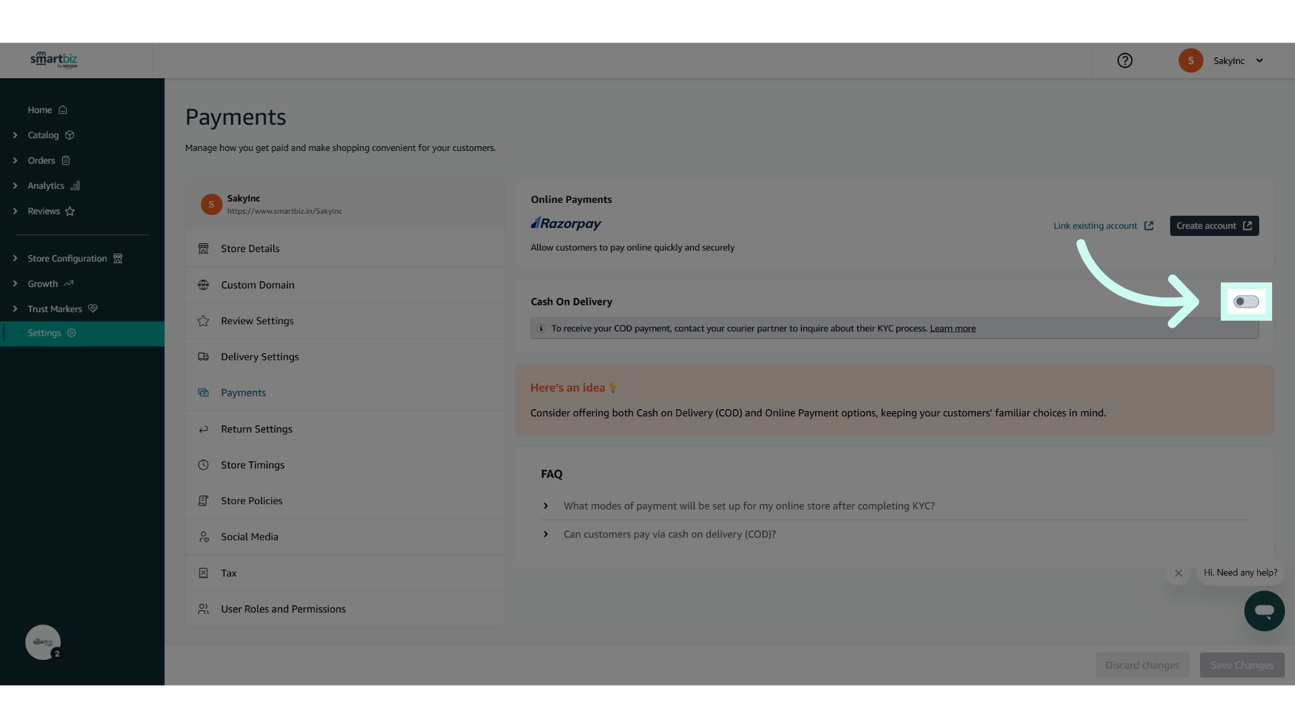The width and height of the screenshot is (1295, 728).
Task: Click the Create account button
Action: [1214, 226]
